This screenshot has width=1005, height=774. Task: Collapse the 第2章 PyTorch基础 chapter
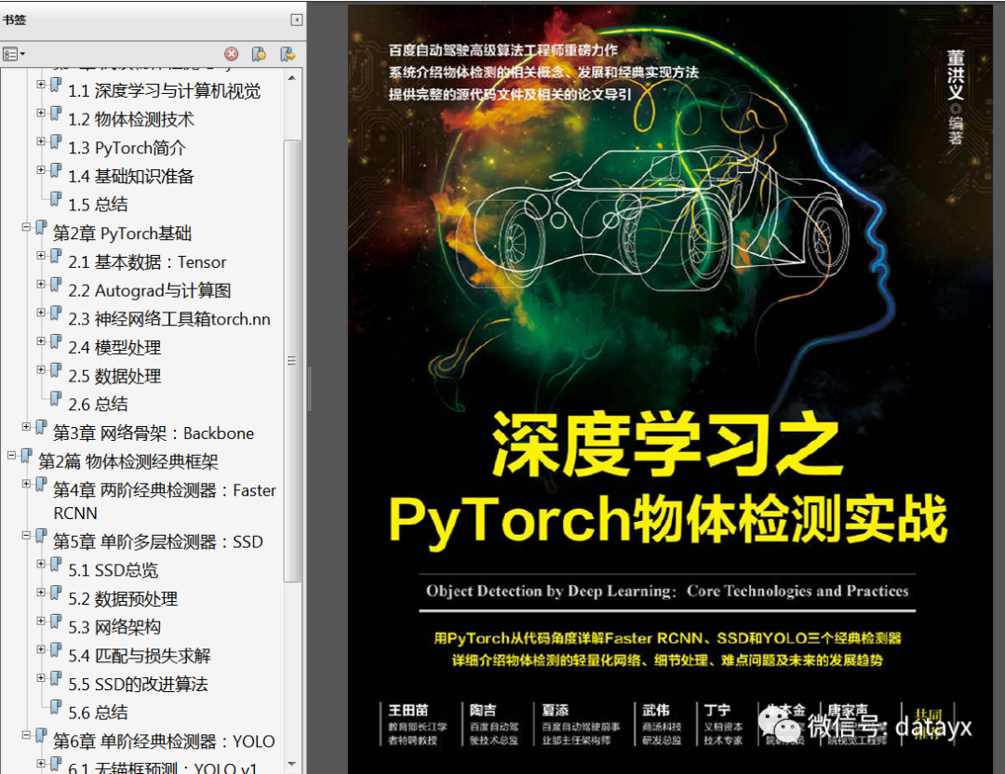26,227
